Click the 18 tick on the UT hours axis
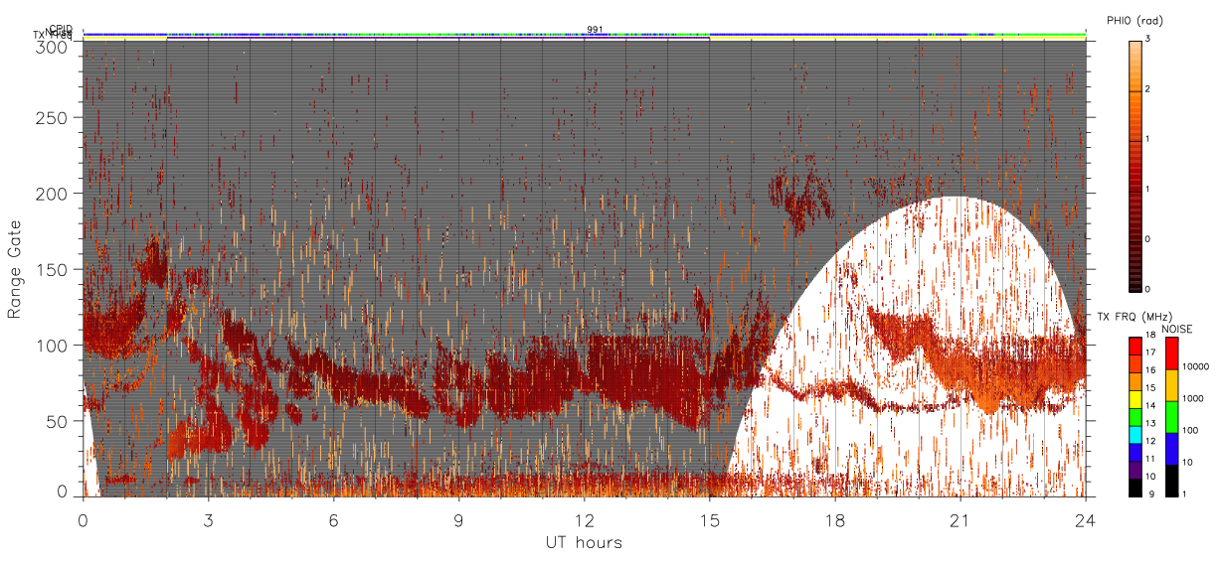Viewport: 1221px width, 563px height. pyautogui.click(x=835, y=519)
